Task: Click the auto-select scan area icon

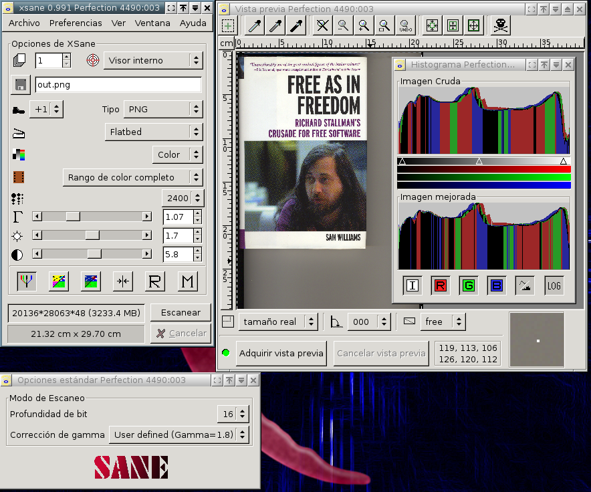Action: [432, 25]
